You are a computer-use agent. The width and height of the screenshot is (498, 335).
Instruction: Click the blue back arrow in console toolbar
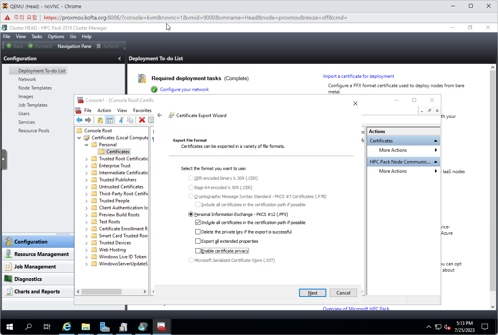pyautogui.click(x=79, y=120)
